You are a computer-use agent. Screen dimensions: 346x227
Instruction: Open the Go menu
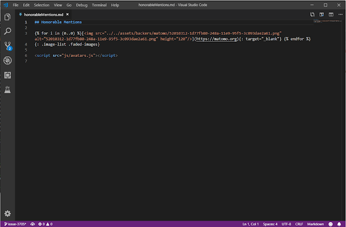tap(69, 5)
